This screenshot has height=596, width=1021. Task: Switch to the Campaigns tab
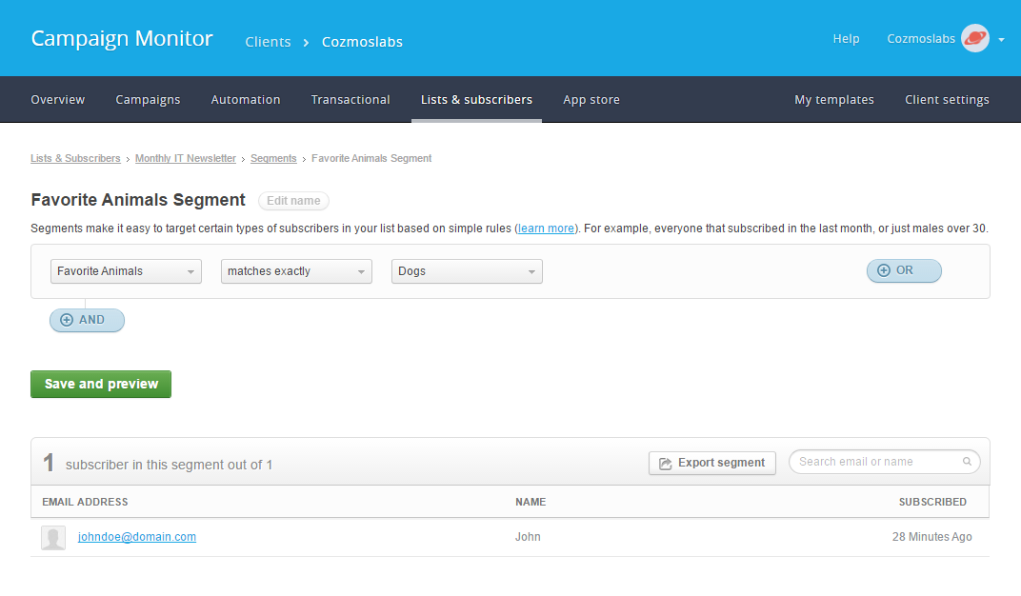coord(148,100)
